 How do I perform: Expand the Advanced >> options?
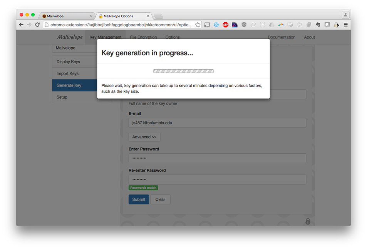click(x=144, y=137)
